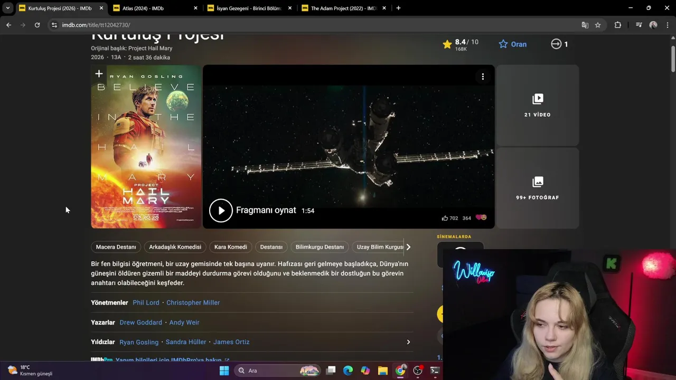Image resolution: width=676 pixels, height=380 pixels.
Task: Open OBS Studio from taskbar
Action: 418,370
